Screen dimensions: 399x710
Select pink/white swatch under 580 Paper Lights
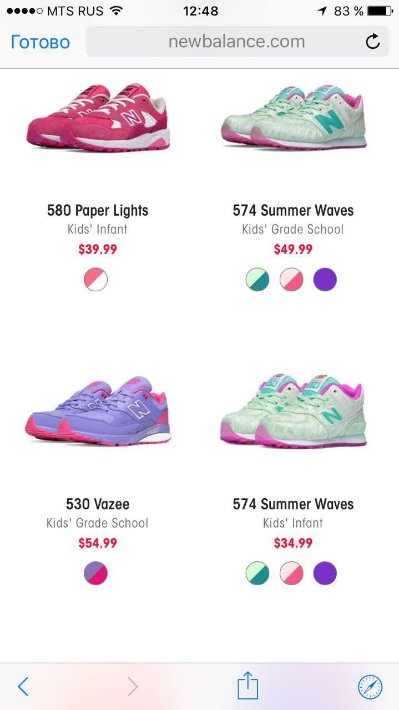pyautogui.click(x=96, y=280)
